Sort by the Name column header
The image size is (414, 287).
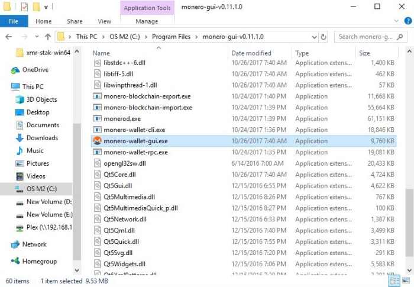[x=101, y=53]
